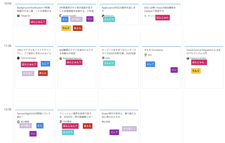Click shiz speaker avatar
The image size is (225, 143).
click(145, 55)
